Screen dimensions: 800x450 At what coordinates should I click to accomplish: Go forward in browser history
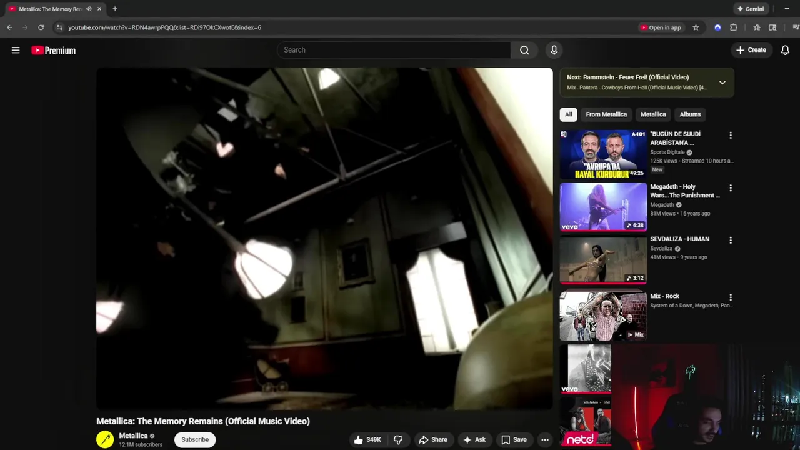tap(25, 27)
